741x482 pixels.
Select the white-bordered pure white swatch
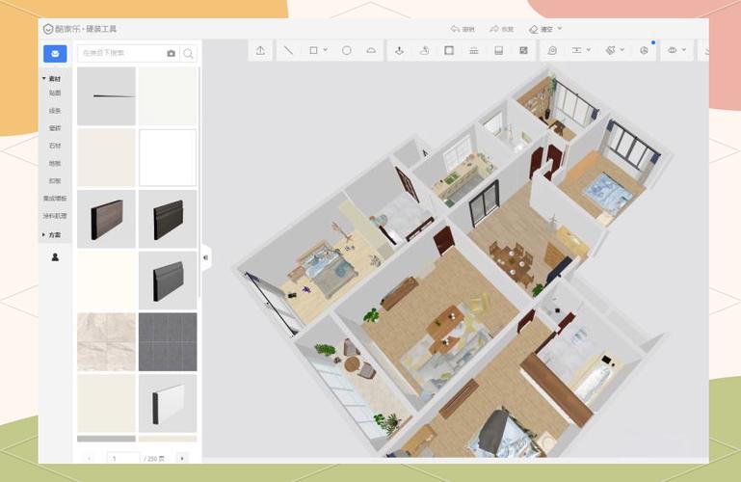[168, 157]
